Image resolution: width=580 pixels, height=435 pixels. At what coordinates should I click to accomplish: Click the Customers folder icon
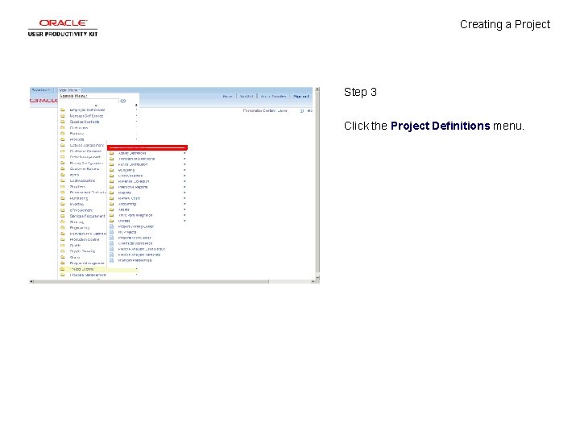[x=63, y=127]
